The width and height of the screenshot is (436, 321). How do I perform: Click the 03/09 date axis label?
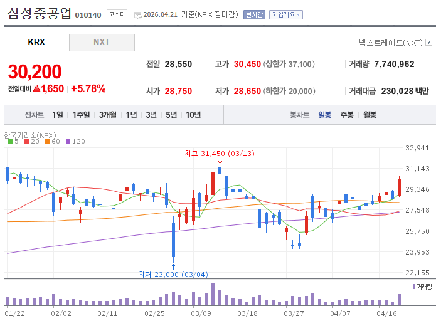pos(201,313)
